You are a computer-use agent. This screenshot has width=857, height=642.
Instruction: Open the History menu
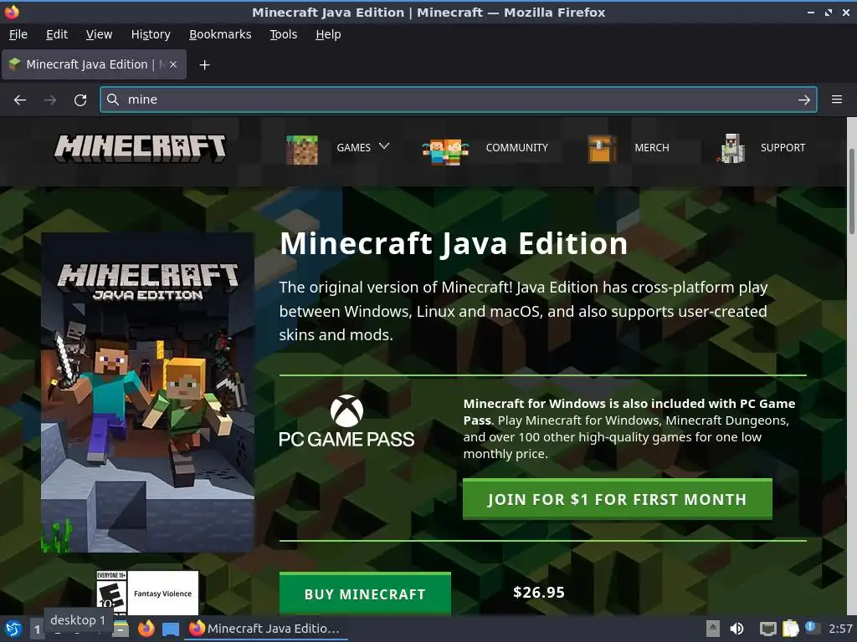click(x=151, y=34)
